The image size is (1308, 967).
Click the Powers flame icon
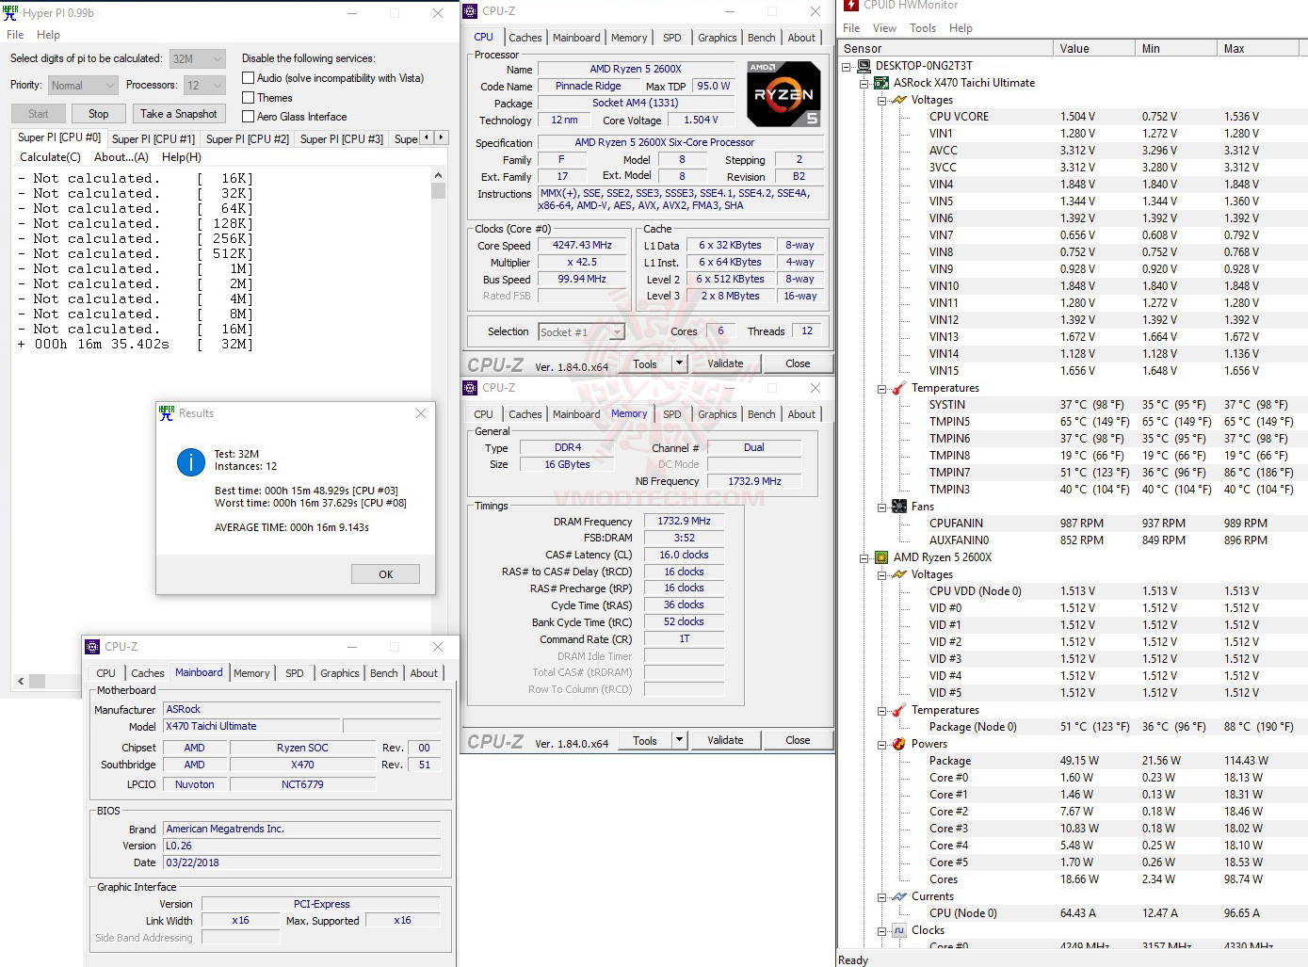point(899,744)
